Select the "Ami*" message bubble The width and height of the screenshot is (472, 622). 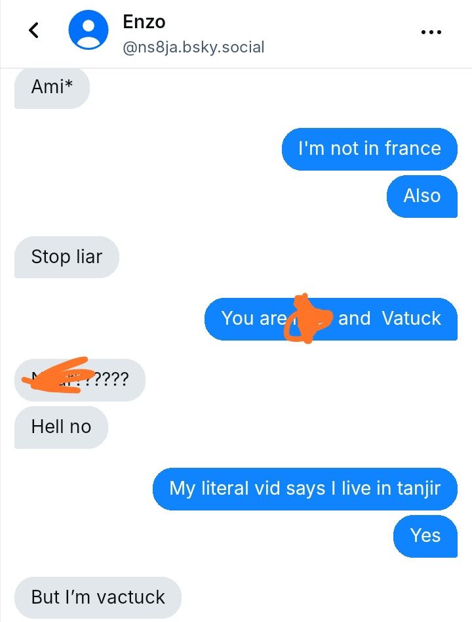pyautogui.click(x=52, y=87)
